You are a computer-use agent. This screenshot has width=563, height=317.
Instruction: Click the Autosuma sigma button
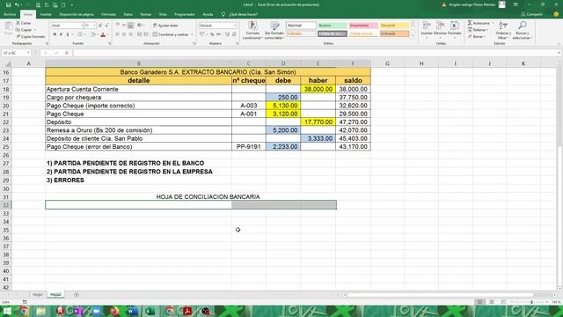[479, 23]
